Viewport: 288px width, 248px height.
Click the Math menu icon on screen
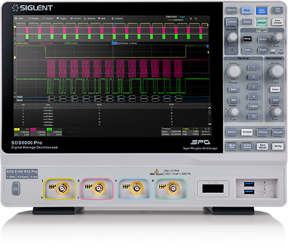[x=102, y=19]
